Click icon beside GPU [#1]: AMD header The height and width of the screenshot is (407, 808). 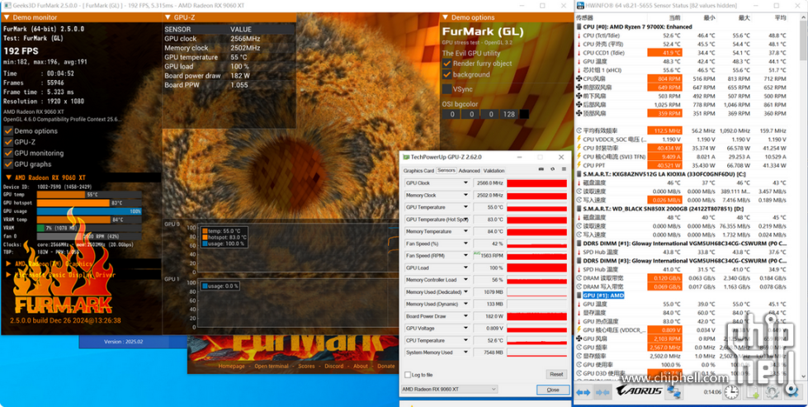pos(579,296)
